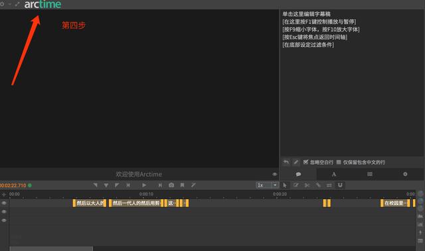Toggle the 忽略空白行 checkbox
This screenshot has width=425, height=251.
(305, 162)
